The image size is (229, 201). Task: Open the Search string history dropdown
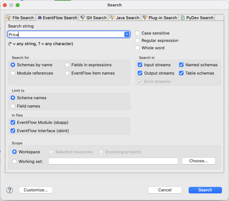tap(127, 35)
